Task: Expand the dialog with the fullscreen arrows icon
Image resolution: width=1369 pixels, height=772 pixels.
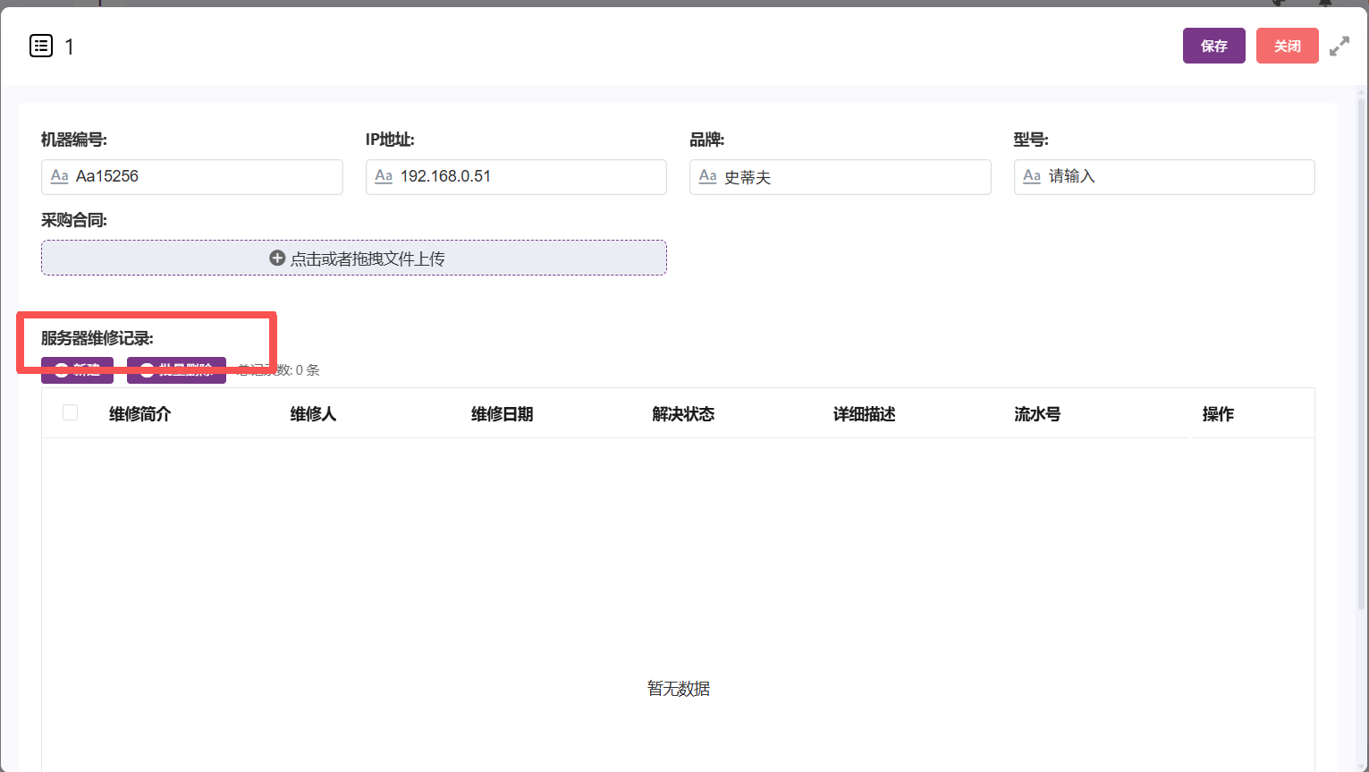Action: tap(1339, 47)
